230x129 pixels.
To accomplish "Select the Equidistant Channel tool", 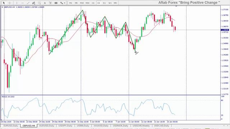I will (x=33, y=3).
